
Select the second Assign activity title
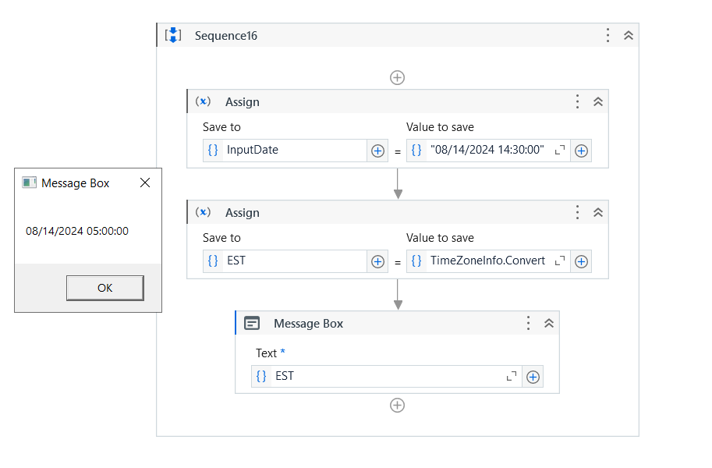pos(243,213)
